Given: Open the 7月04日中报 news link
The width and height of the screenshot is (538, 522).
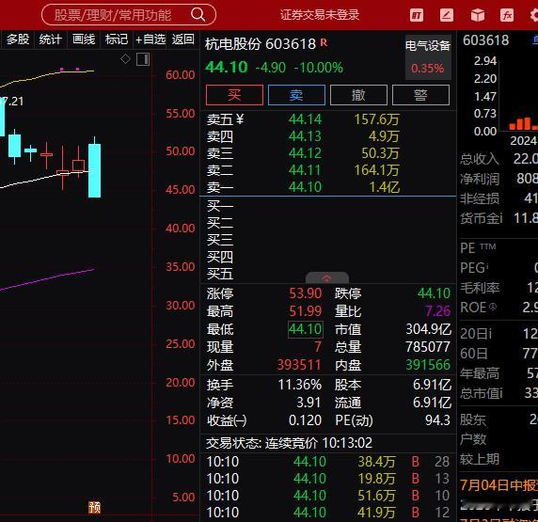Looking at the screenshot, I should click(498, 485).
